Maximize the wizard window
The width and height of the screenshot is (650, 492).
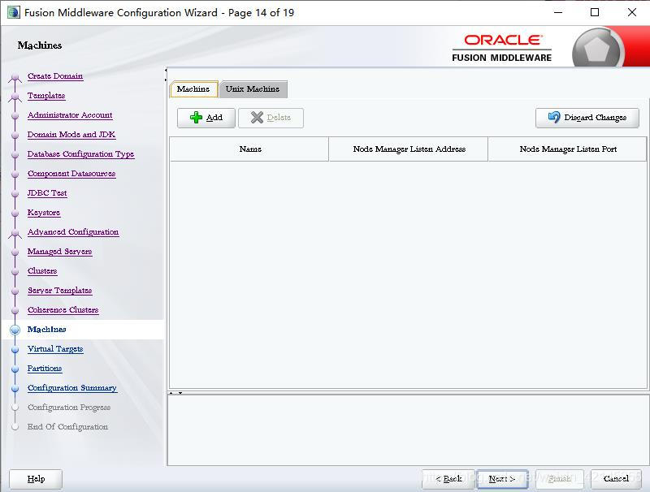pyautogui.click(x=595, y=12)
